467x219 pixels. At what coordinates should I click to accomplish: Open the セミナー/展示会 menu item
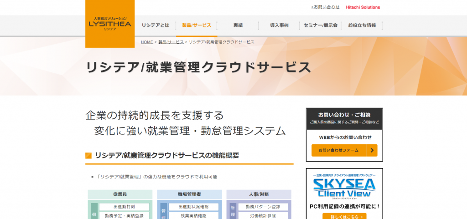point(321,25)
